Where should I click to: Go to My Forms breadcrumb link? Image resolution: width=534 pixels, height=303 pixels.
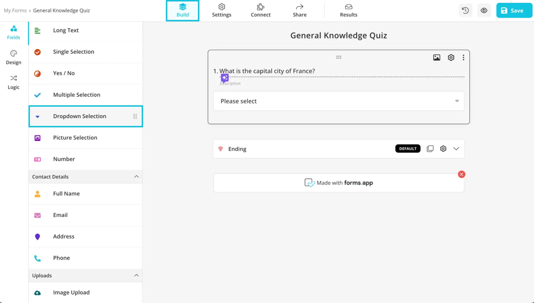(15, 11)
